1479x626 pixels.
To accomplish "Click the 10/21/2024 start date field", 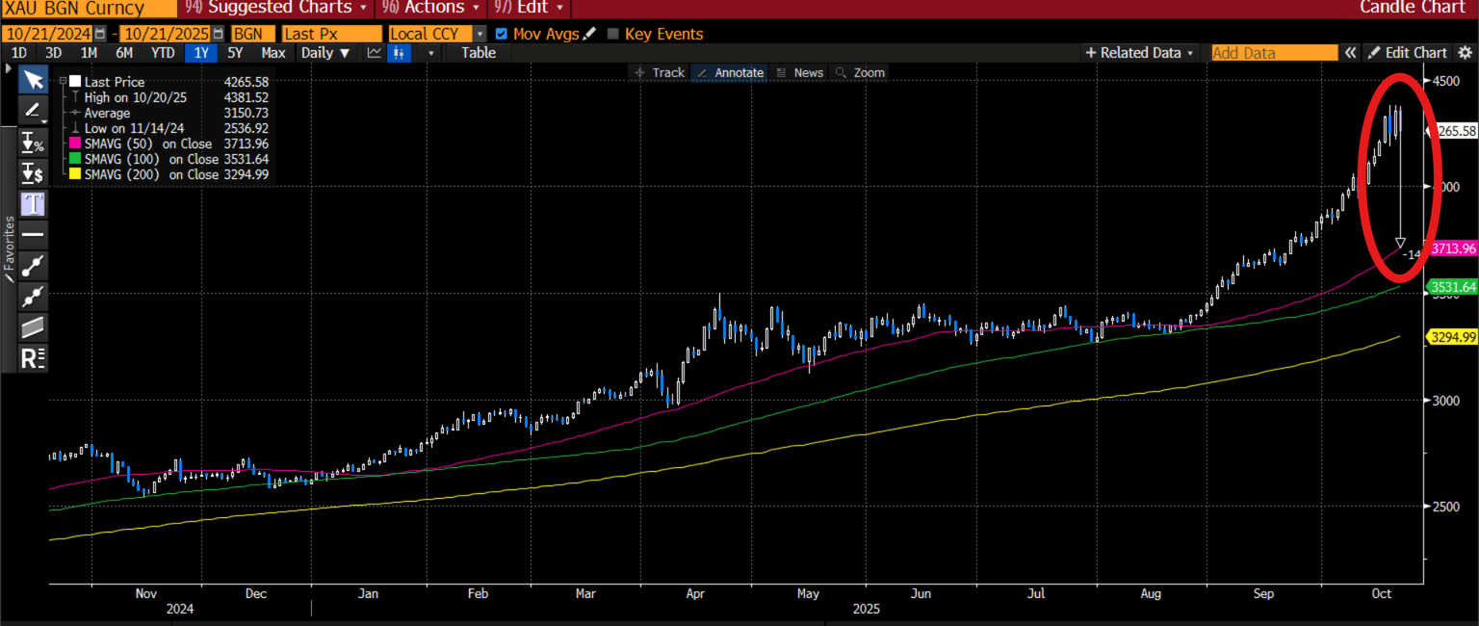I will pos(48,34).
